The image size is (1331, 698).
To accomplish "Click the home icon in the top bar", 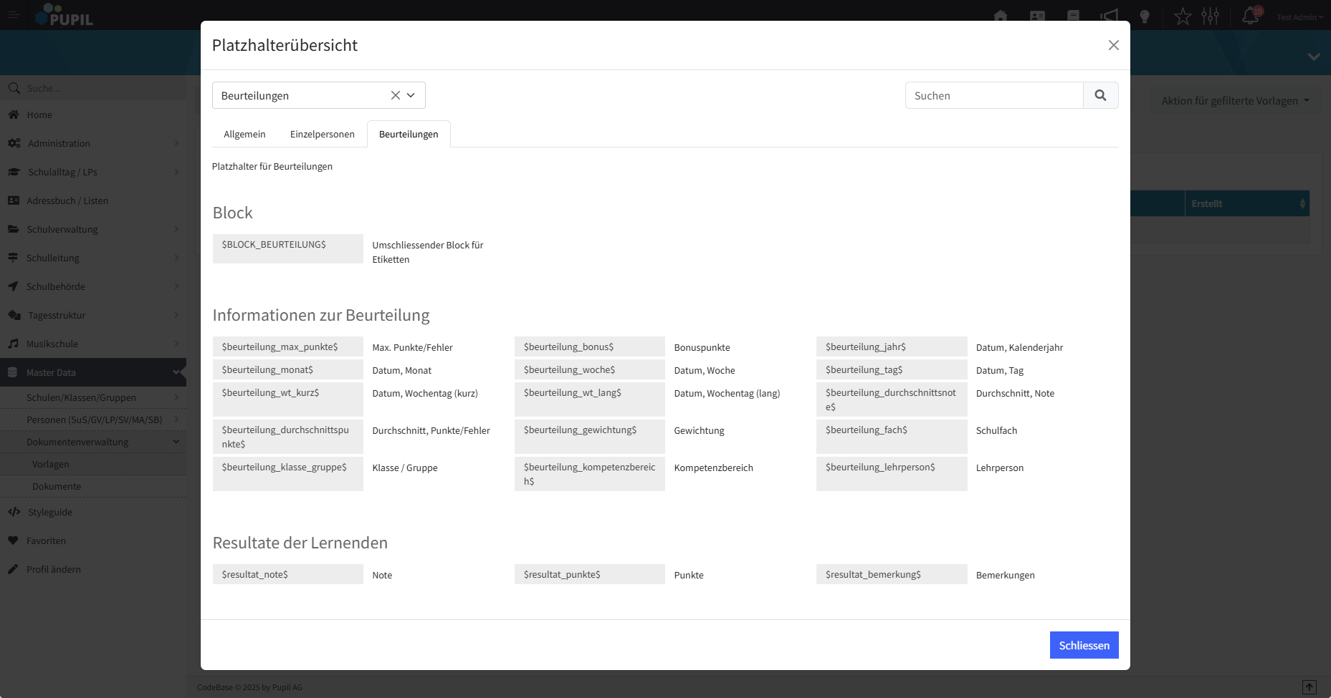I will coord(1001,16).
